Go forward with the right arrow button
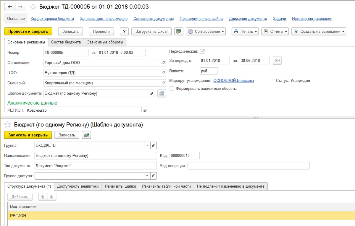355x226 pixels. point(20,6)
